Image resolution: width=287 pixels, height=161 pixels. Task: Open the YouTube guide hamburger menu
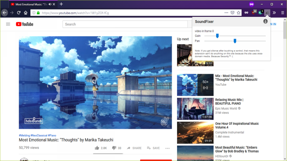point(8,24)
